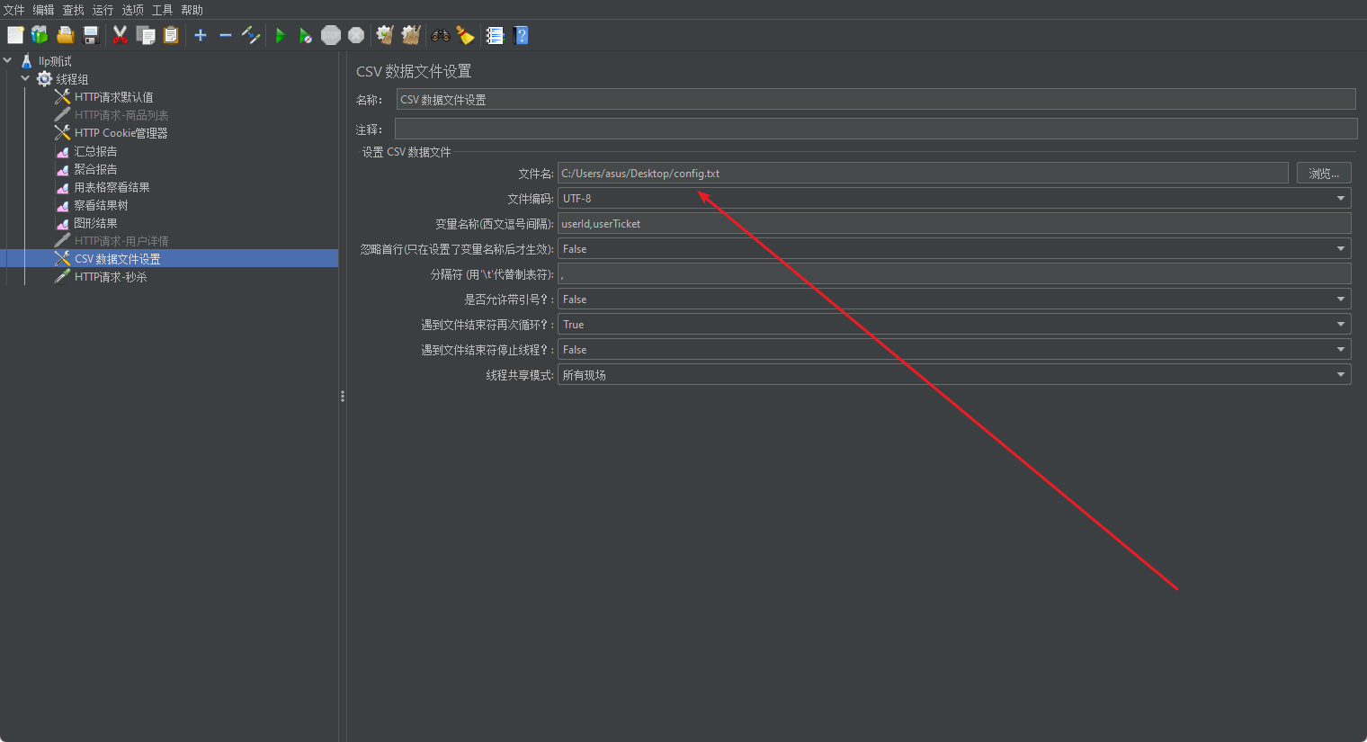This screenshot has height=742, width=1367.
Task: Open the 遇到文件结束符停止线程 dropdown
Action: click(x=954, y=350)
